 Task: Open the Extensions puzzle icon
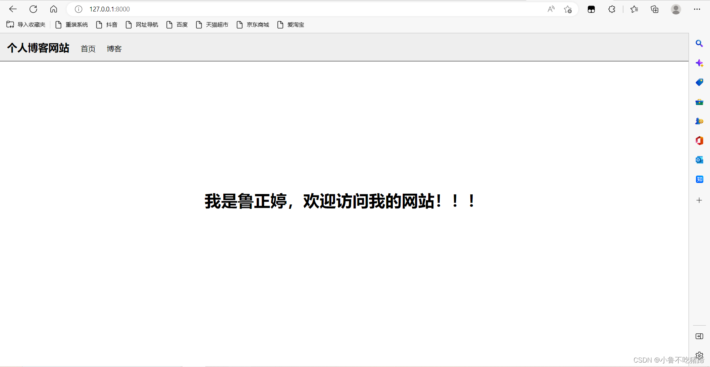coord(612,9)
